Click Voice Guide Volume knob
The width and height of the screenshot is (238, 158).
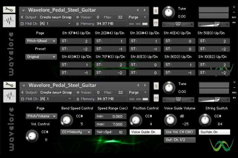pyautogui.click(x=170, y=120)
